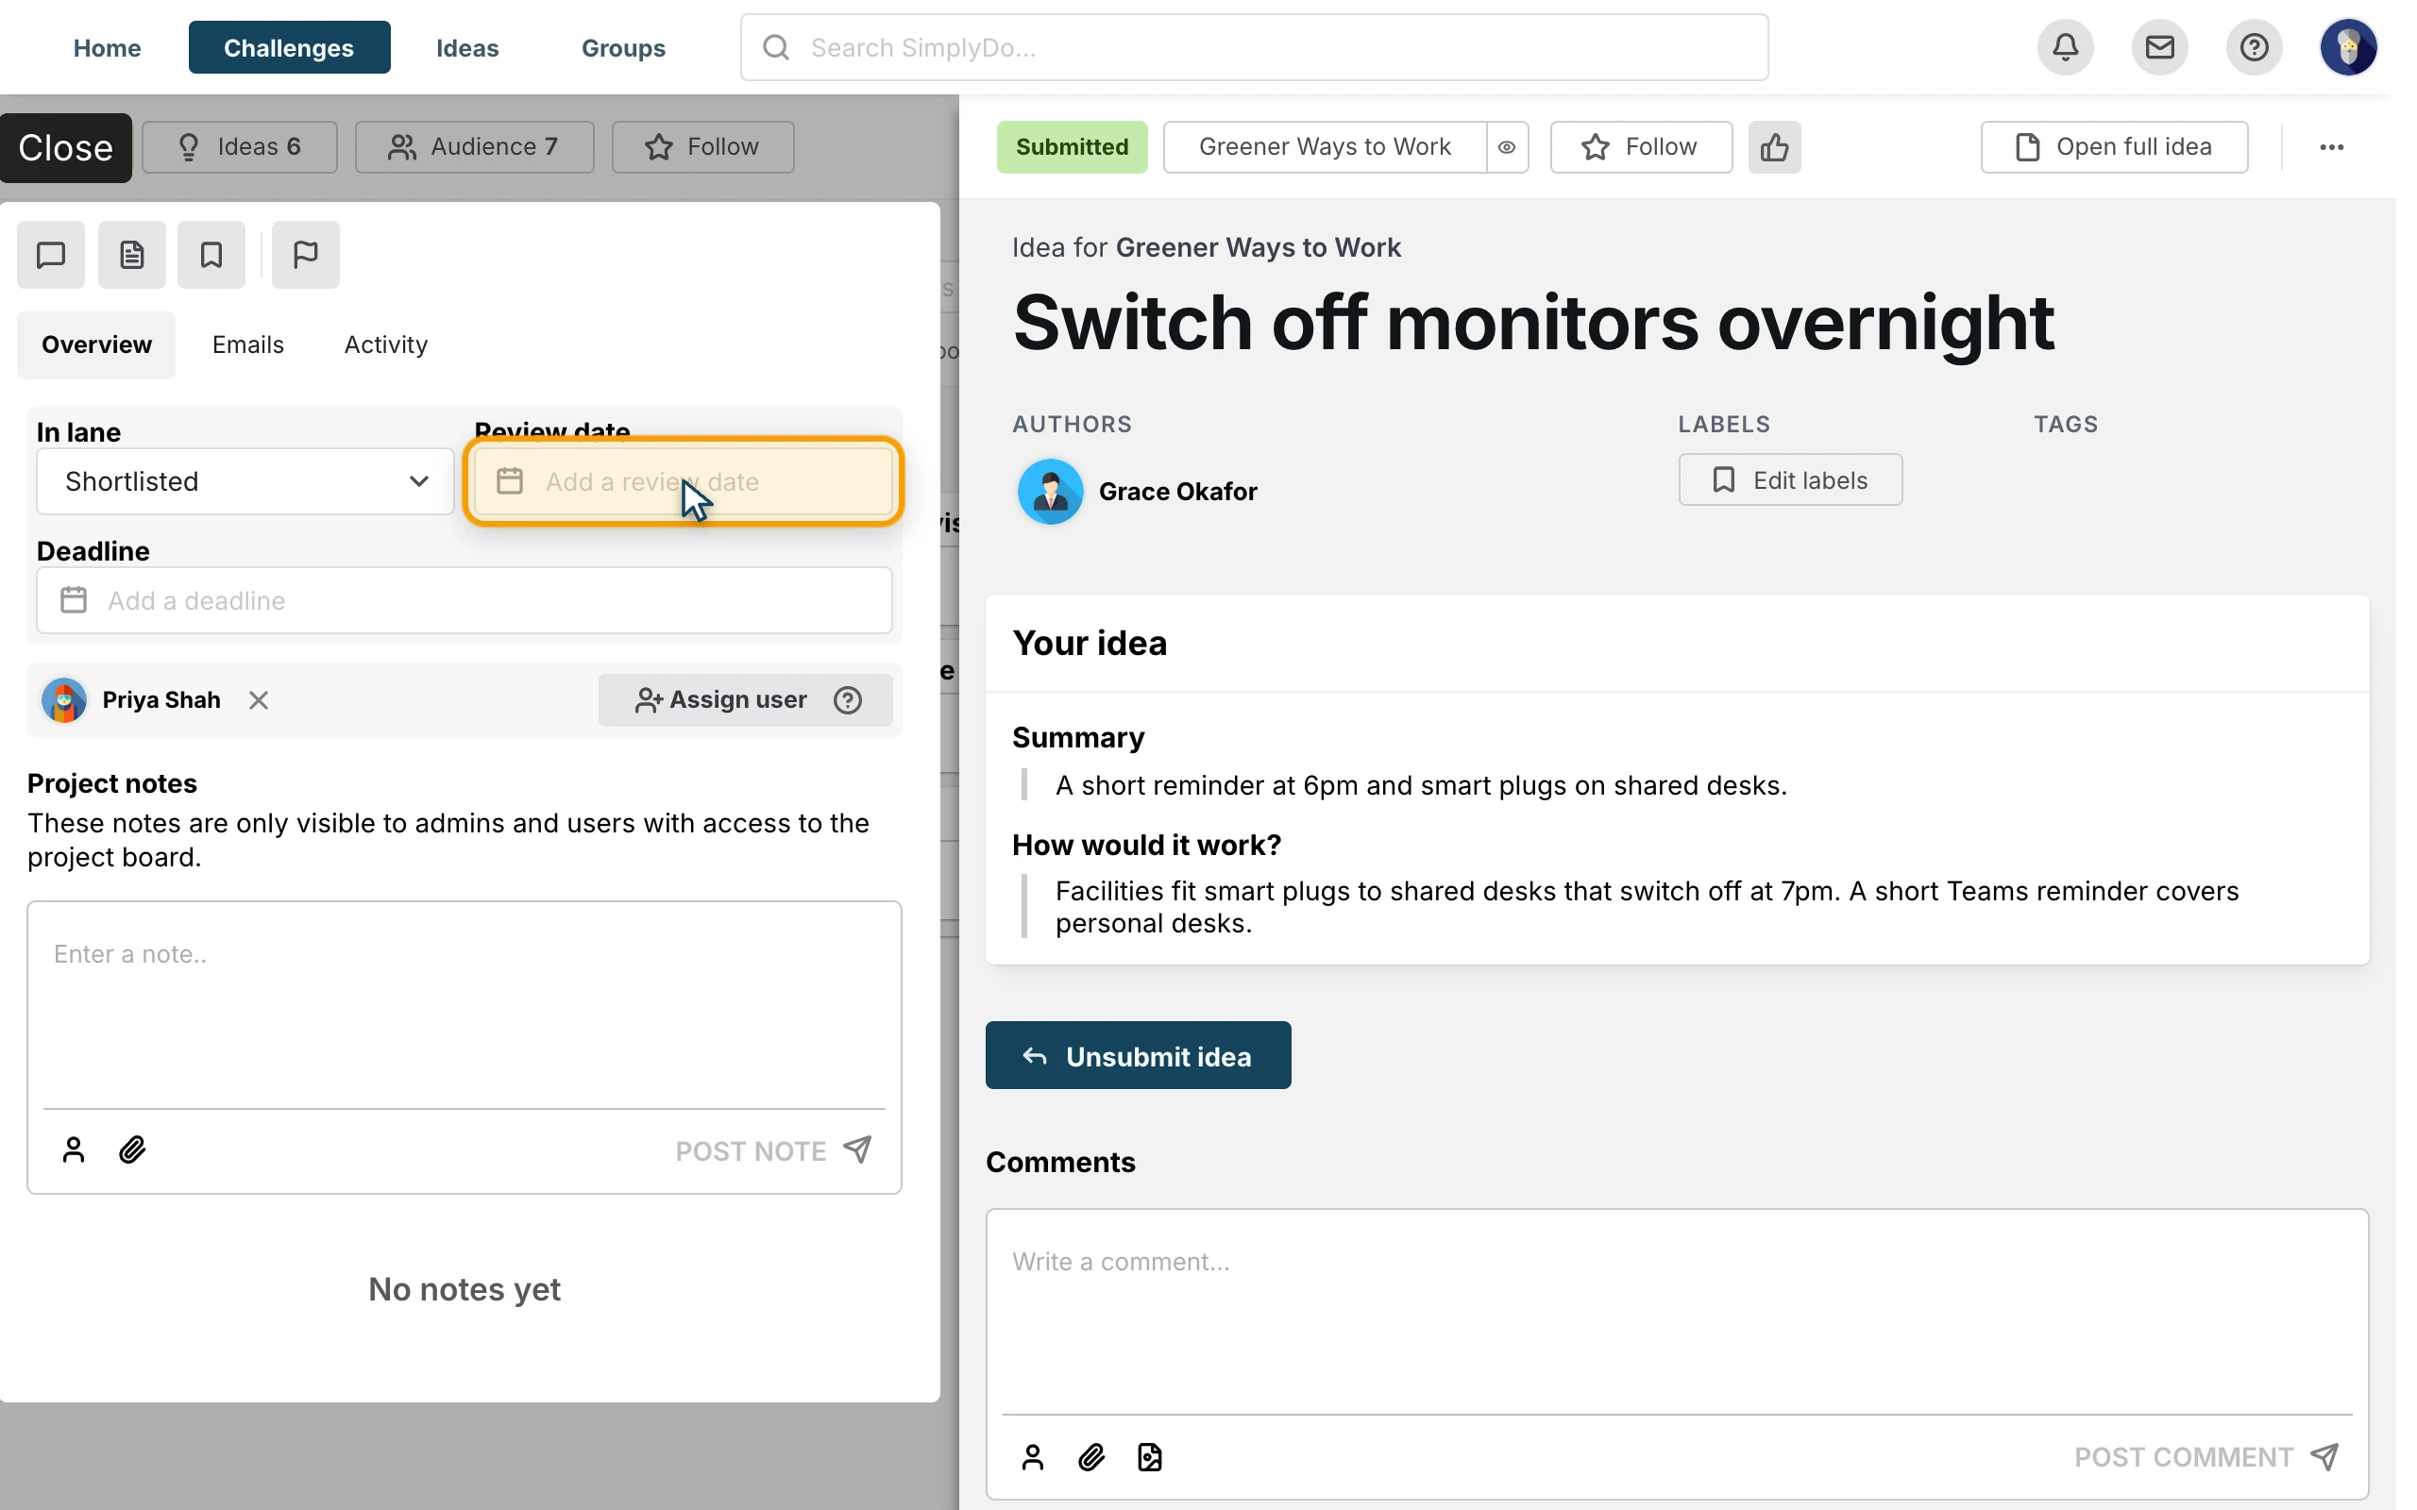Image resolution: width=2417 pixels, height=1510 pixels.
Task: Switch to the Activity tab
Action: click(x=385, y=344)
